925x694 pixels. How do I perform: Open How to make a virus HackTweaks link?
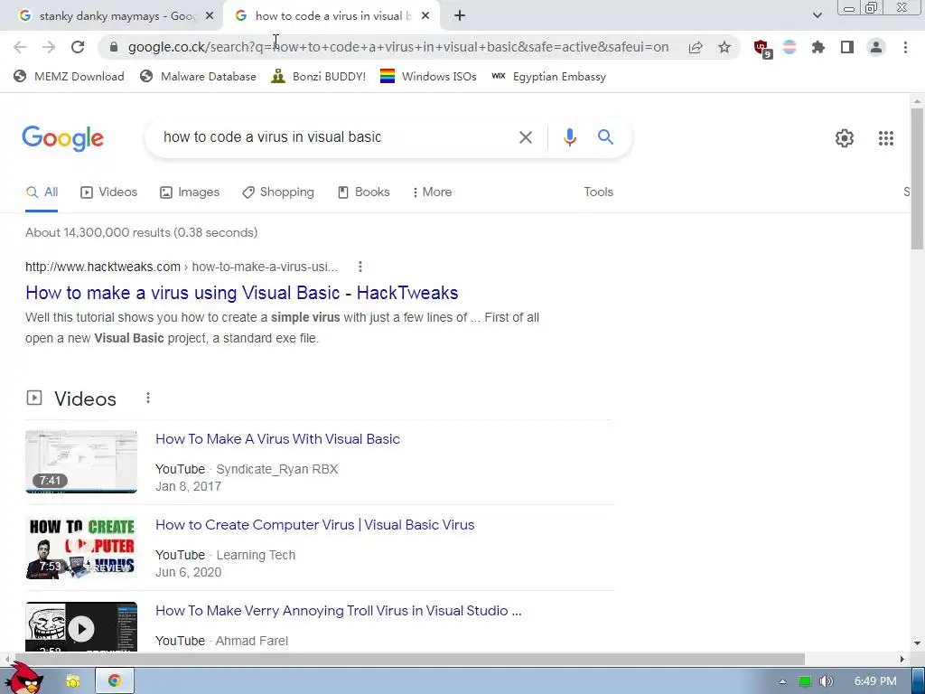coord(242,293)
